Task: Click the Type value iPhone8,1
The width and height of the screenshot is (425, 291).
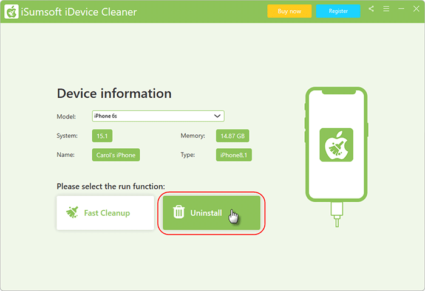Action: coord(234,155)
